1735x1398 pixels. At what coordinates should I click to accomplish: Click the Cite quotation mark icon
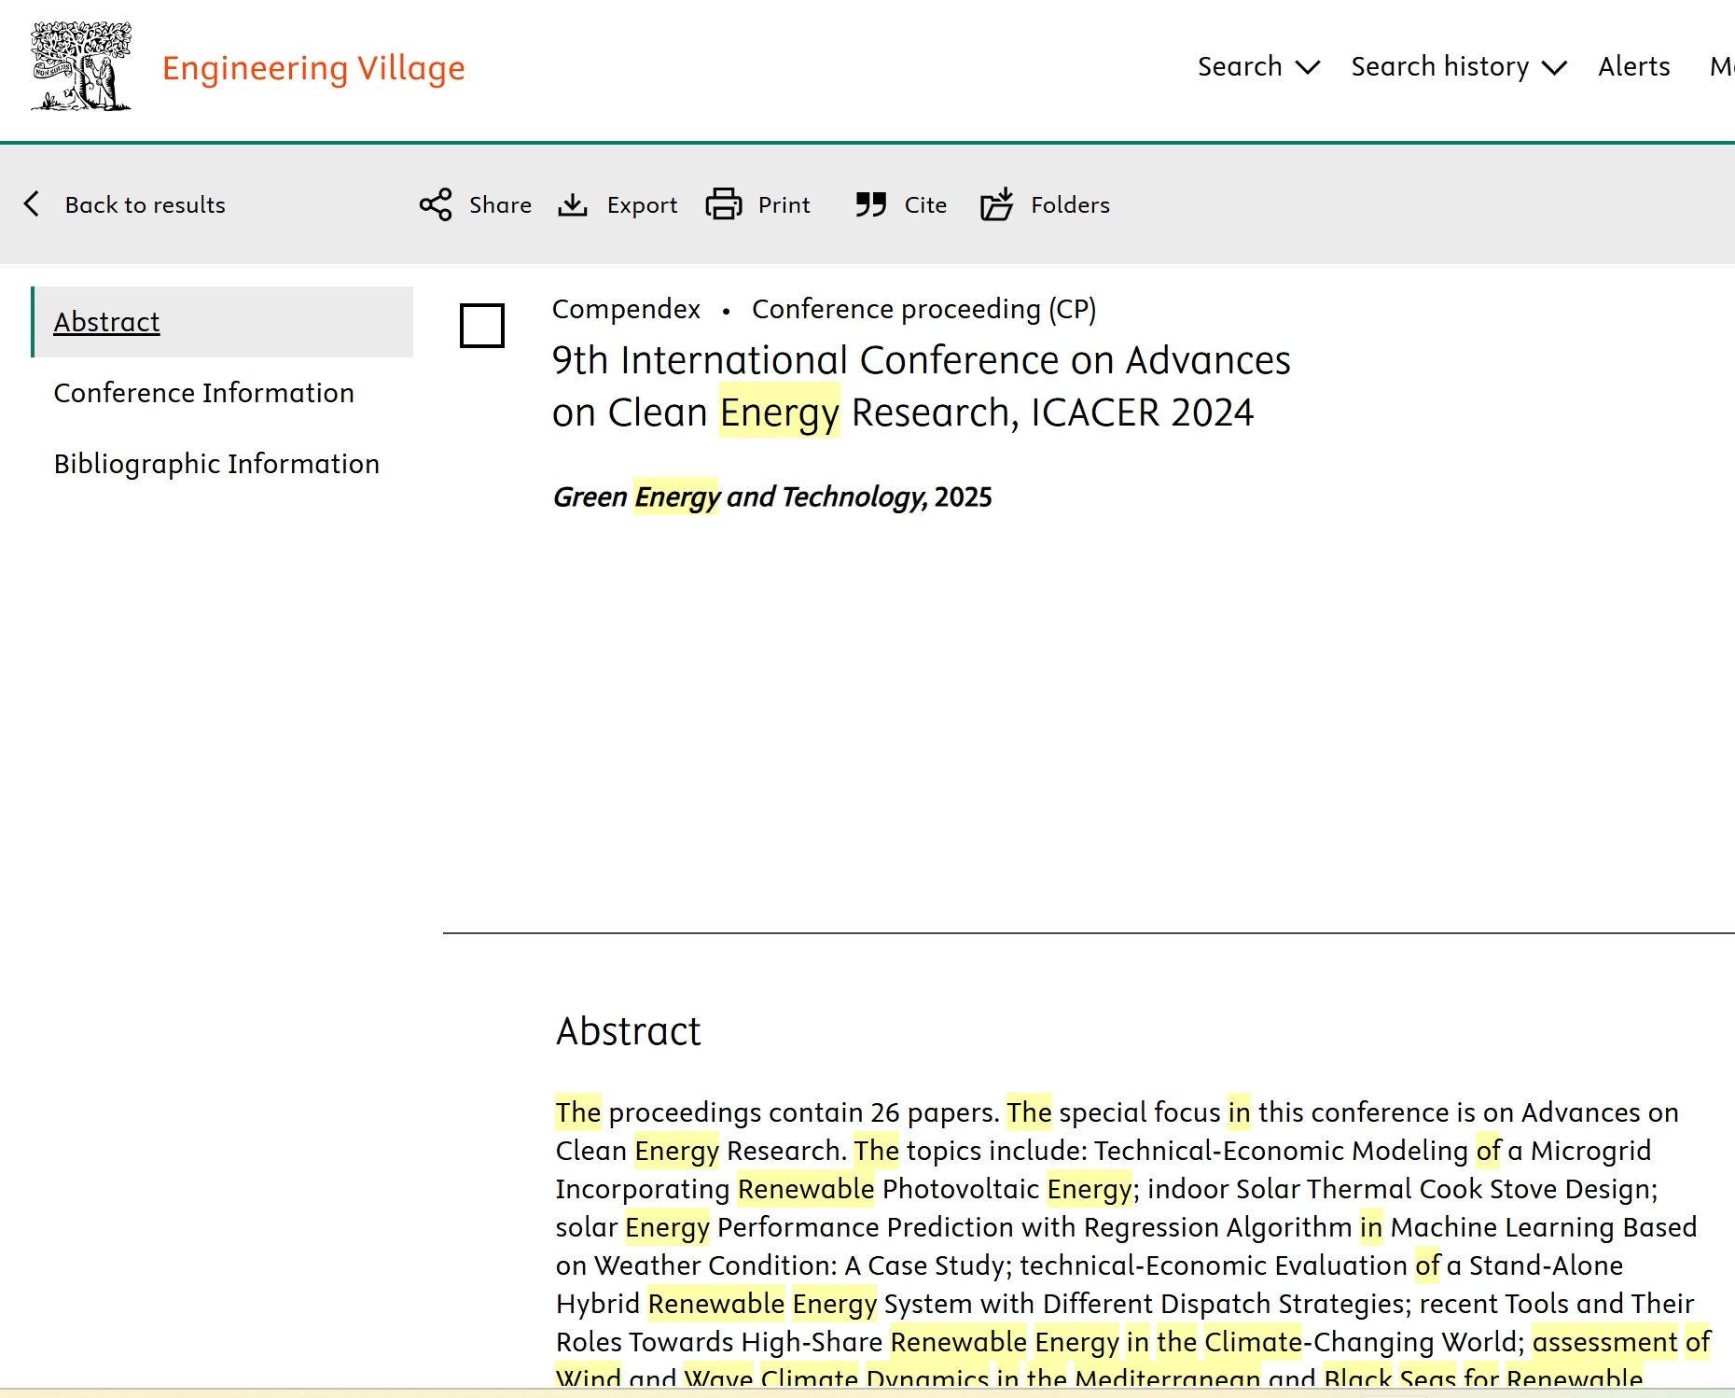click(x=870, y=204)
